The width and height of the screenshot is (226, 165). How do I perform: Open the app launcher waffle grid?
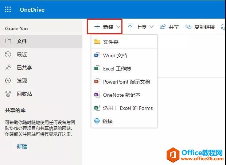pos(8,9)
